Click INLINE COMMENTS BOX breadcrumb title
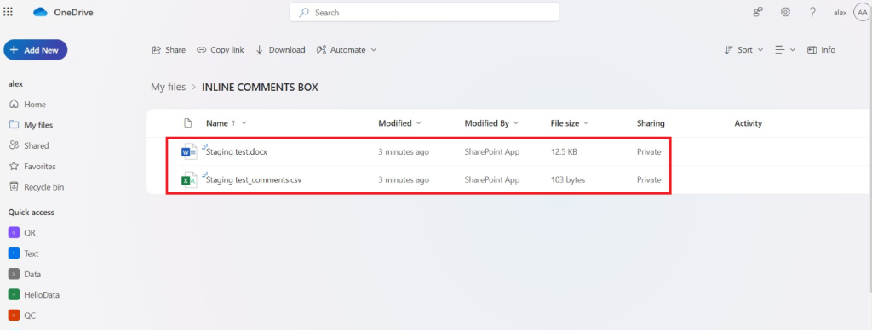This screenshot has width=872, height=330. click(x=260, y=88)
